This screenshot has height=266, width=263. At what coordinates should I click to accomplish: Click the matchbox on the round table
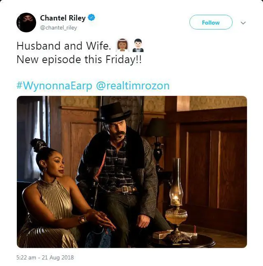pos(162,234)
